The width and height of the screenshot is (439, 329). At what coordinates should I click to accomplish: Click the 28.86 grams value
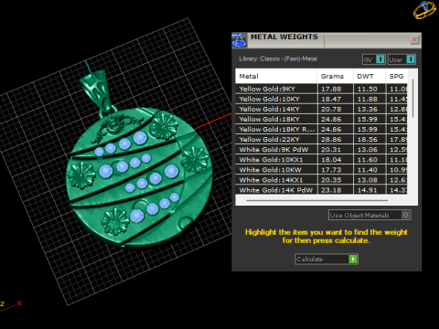331,139
